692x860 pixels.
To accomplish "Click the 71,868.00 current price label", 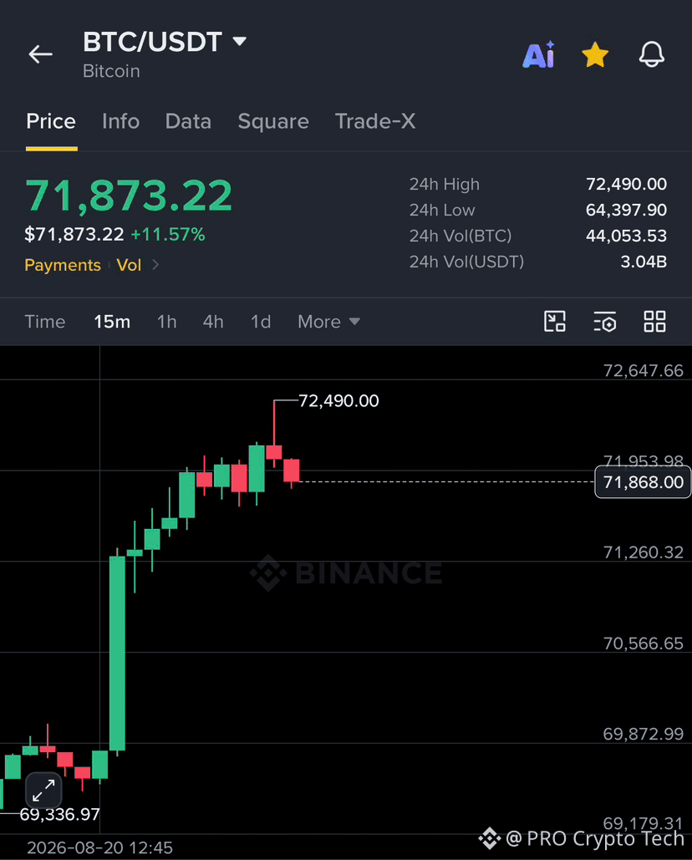I will click(643, 482).
